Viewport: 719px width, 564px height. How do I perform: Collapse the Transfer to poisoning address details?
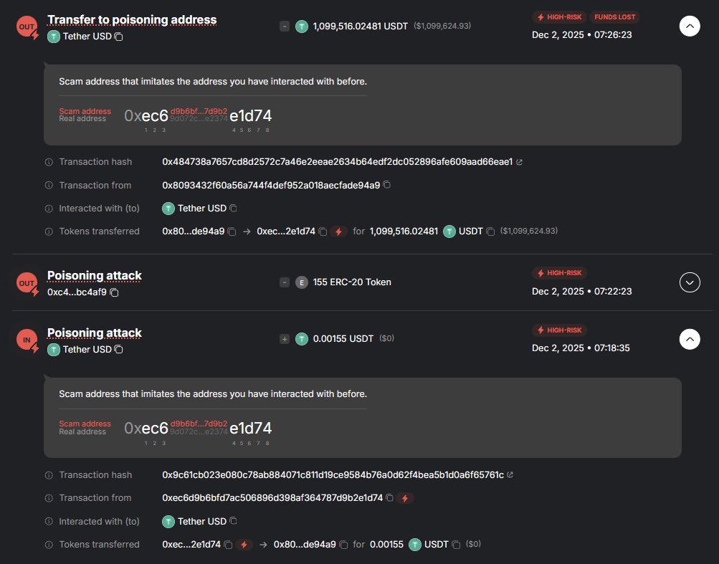point(689,25)
